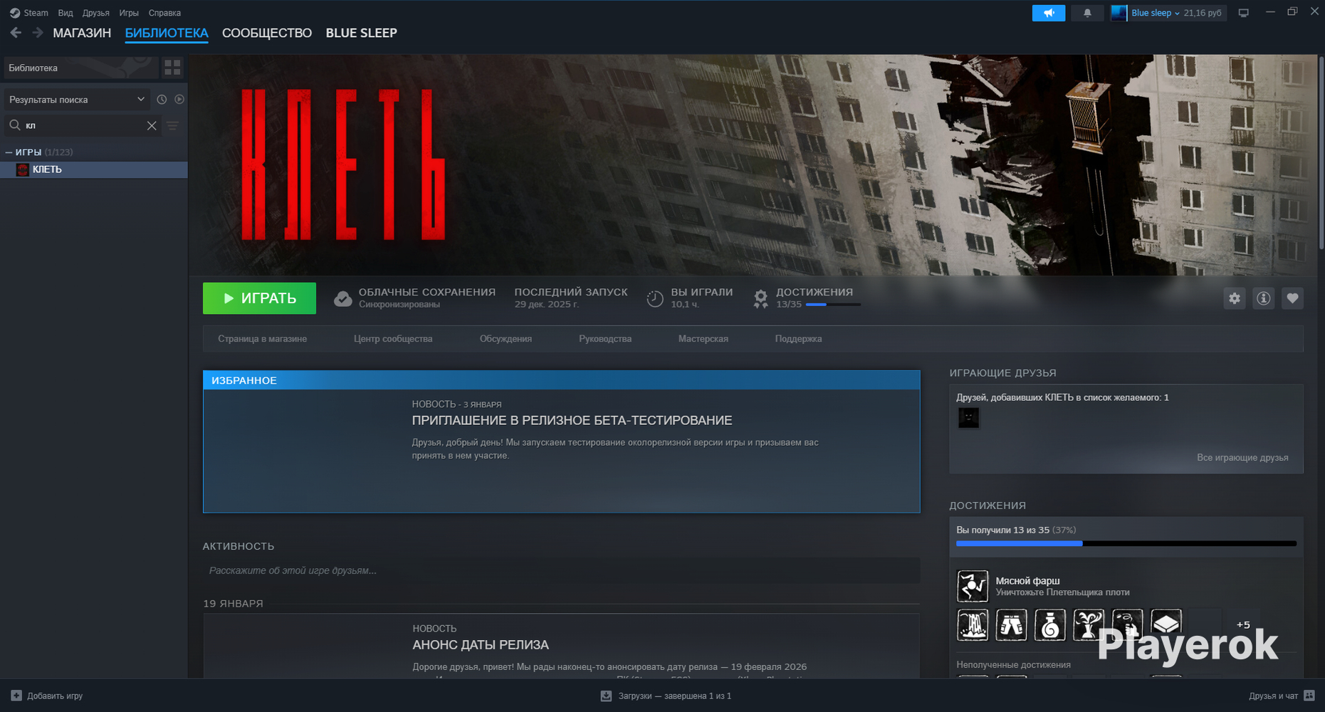Open the Мясной фарш achievement icon
The height and width of the screenshot is (712, 1325).
[973, 586]
